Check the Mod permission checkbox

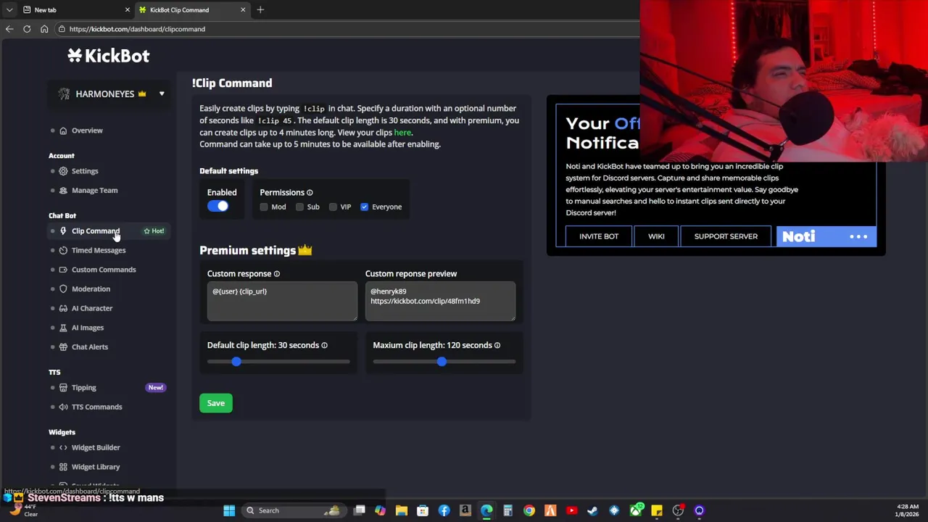(264, 207)
